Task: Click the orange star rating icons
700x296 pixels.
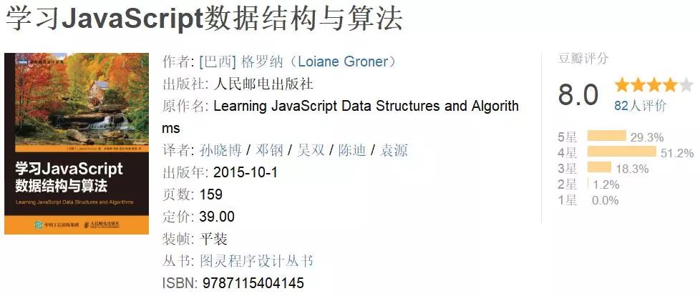Action: pos(654,86)
